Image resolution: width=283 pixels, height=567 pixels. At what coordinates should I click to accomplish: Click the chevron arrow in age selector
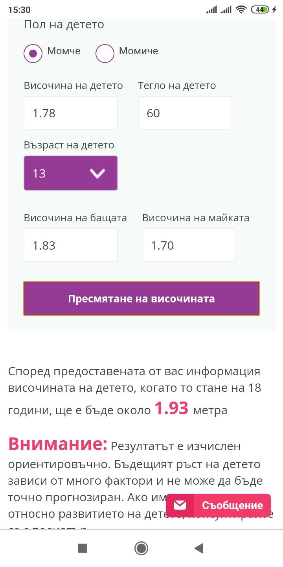tap(97, 173)
